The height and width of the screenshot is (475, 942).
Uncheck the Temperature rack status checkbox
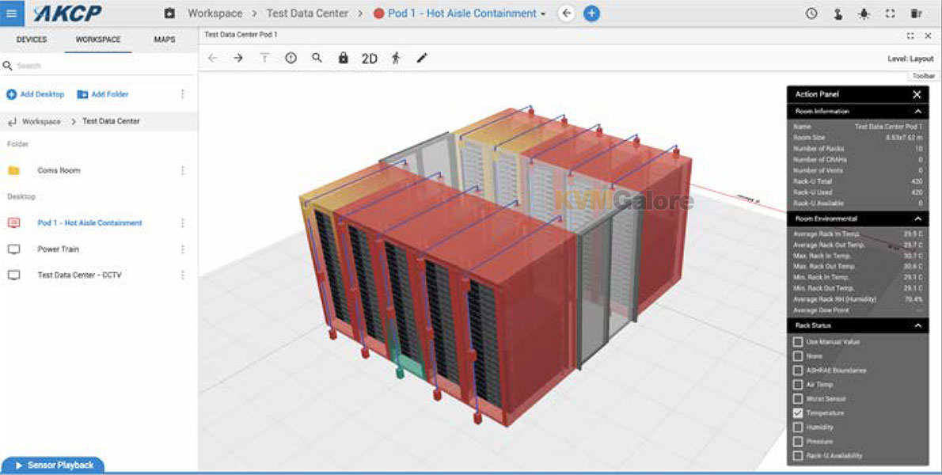click(798, 413)
